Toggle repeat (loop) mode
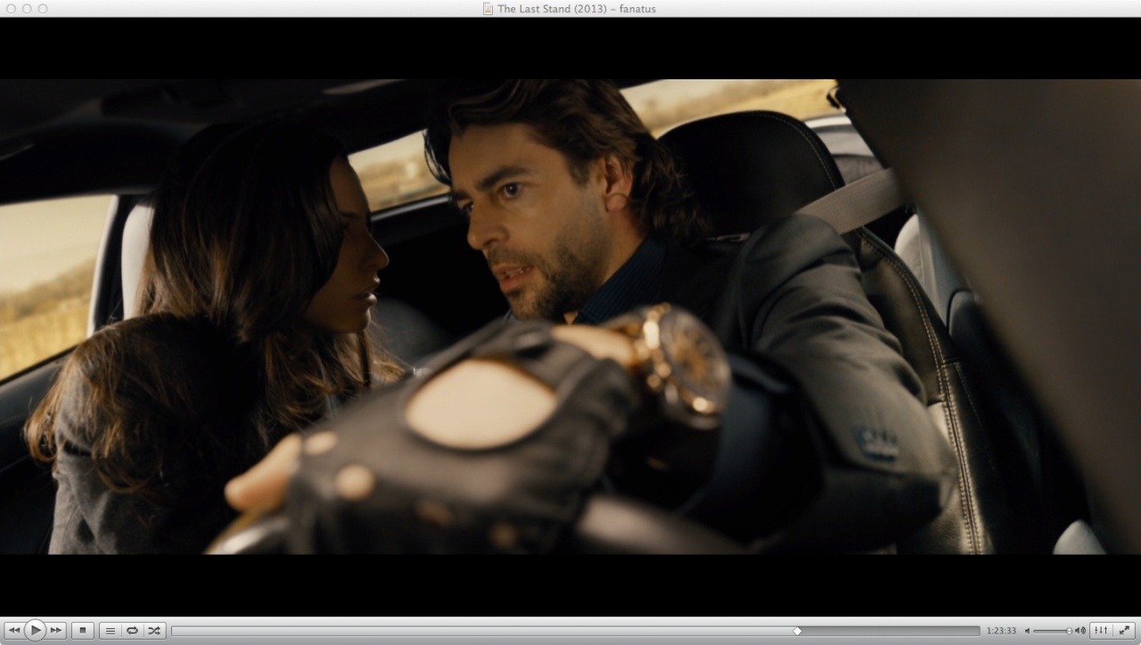The height and width of the screenshot is (645, 1141). click(x=132, y=631)
